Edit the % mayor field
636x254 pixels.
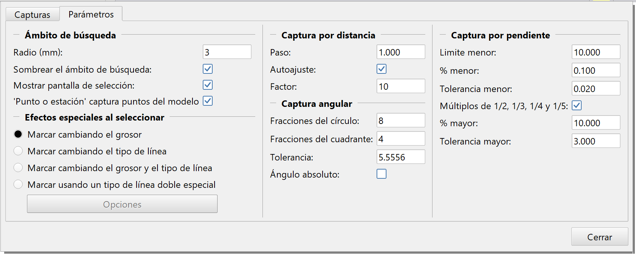point(596,123)
